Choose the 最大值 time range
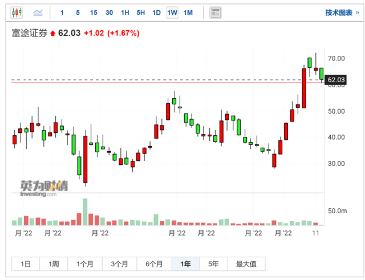 click(x=246, y=264)
